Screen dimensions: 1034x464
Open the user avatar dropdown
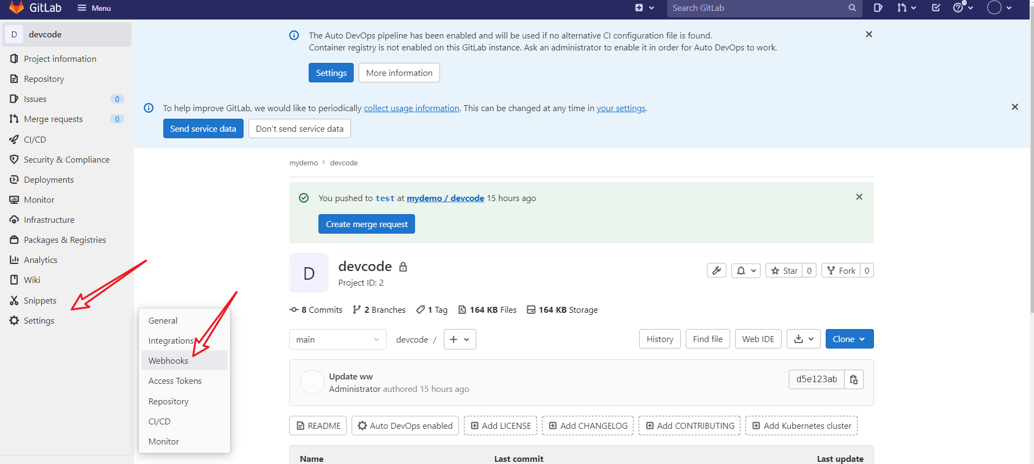point(999,8)
